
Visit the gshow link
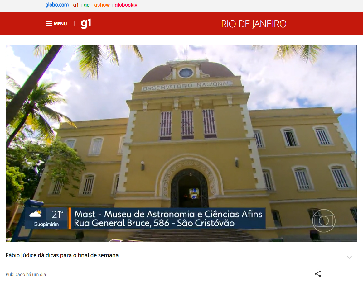[102, 5]
